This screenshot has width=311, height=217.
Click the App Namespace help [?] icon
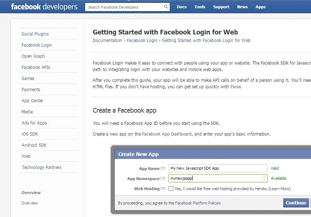click(x=163, y=178)
